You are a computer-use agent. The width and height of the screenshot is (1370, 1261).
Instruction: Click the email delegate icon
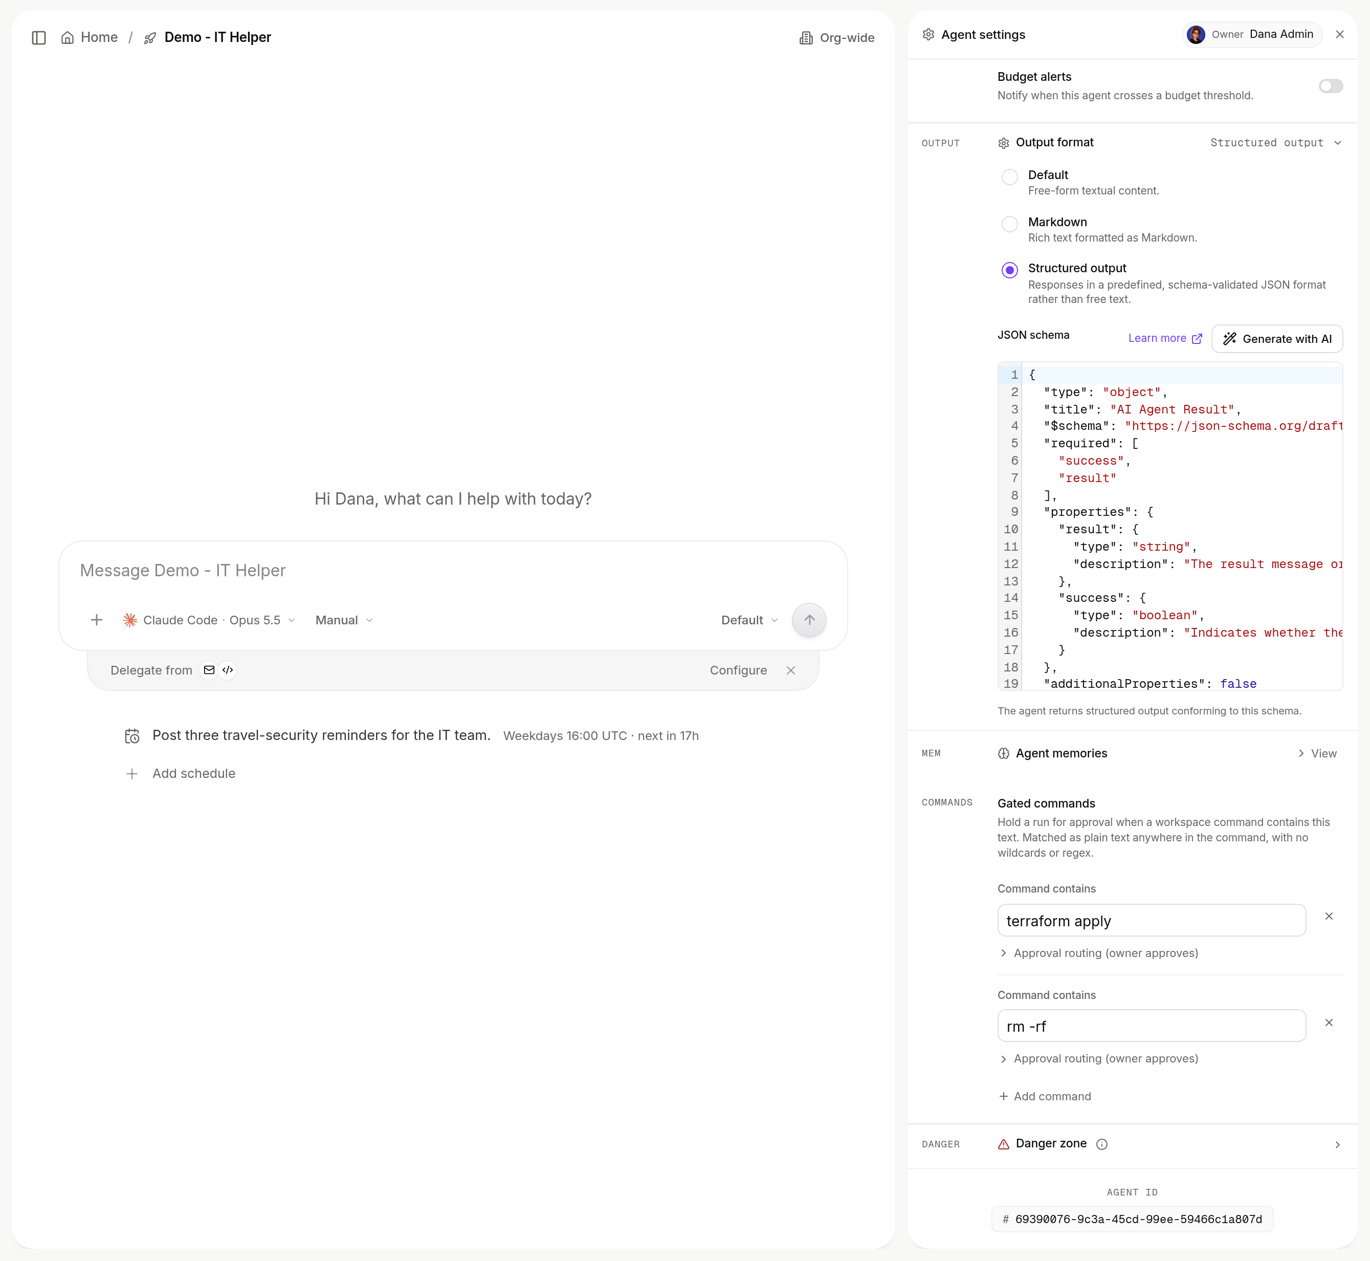[x=209, y=670]
